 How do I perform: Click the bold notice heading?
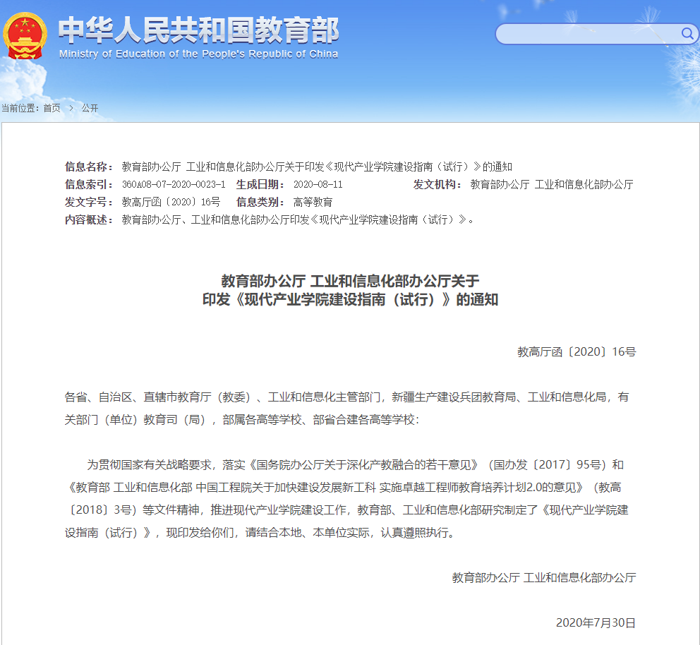click(x=351, y=290)
